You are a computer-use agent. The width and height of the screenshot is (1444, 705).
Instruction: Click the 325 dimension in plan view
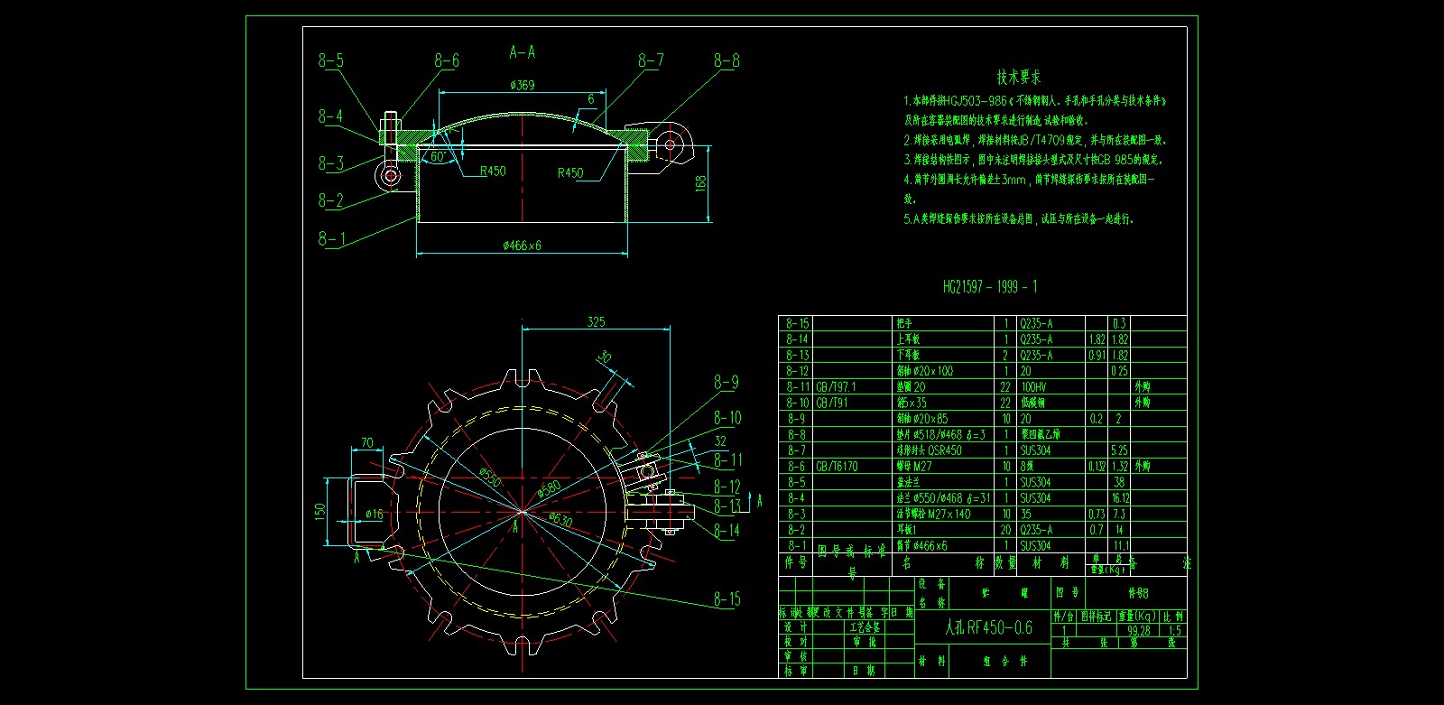[596, 322]
